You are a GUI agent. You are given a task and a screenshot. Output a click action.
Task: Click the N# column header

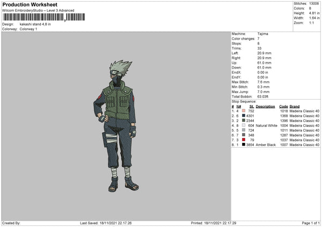pyautogui.click(x=239, y=107)
